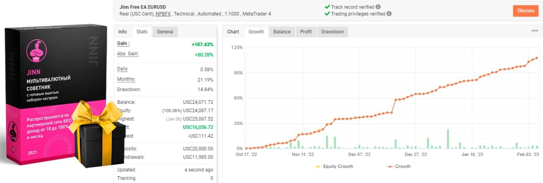The width and height of the screenshot is (543, 183).
Task: Open the Profit chart tab
Action: point(306,32)
